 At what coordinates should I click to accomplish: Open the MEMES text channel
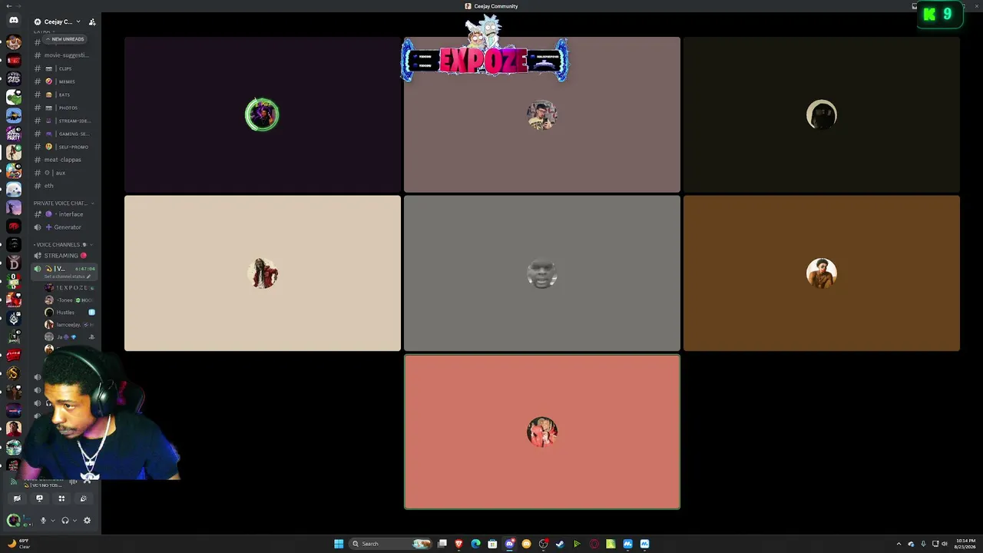point(65,81)
